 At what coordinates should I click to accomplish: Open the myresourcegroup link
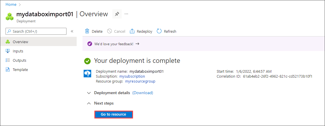pos(140,81)
